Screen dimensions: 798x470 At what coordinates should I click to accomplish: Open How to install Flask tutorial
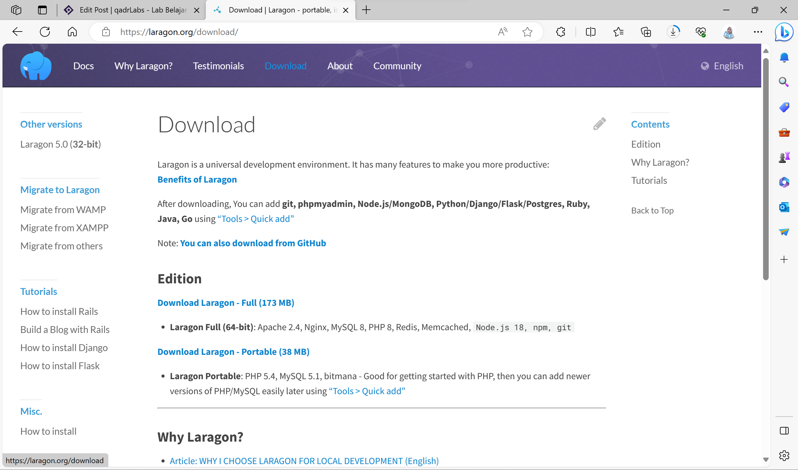(x=60, y=366)
